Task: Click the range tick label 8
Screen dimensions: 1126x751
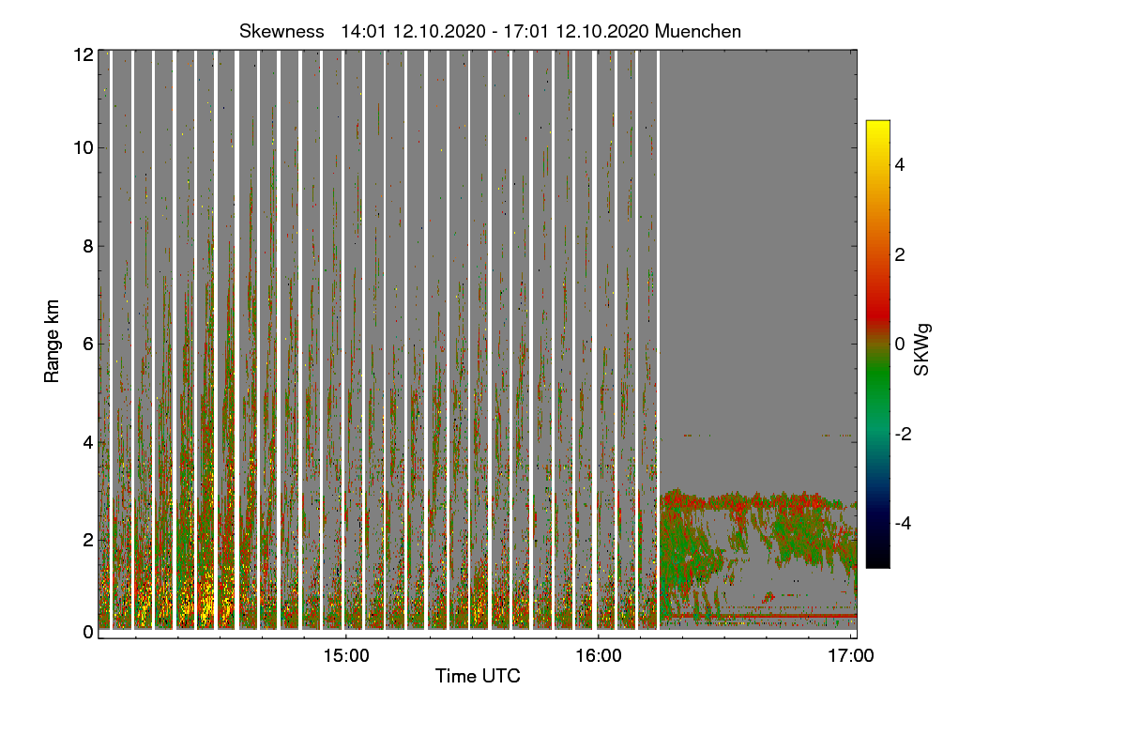Action: coord(87,246)
